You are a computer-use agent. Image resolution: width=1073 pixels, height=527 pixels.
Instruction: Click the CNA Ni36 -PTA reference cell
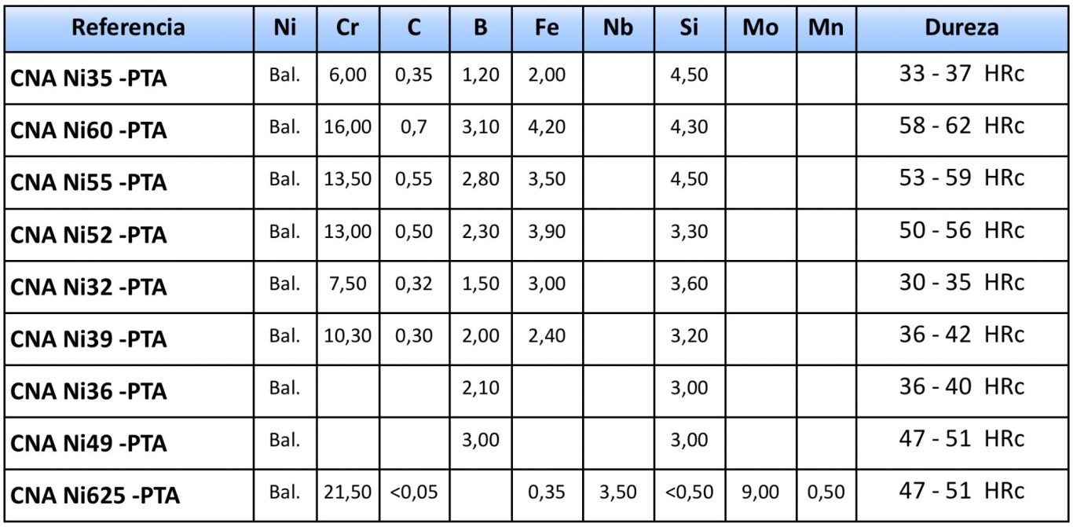[x=129, y=390]
